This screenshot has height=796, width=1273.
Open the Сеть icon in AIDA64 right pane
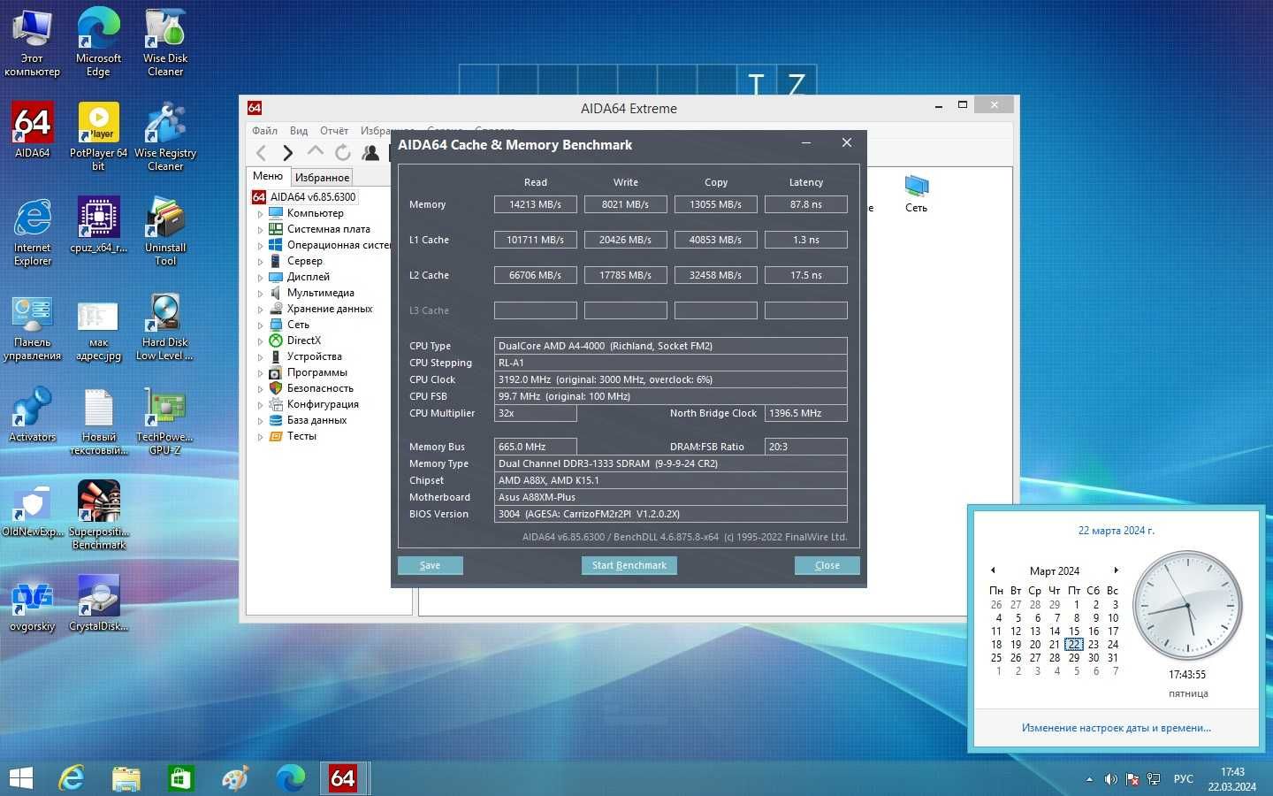916,193
